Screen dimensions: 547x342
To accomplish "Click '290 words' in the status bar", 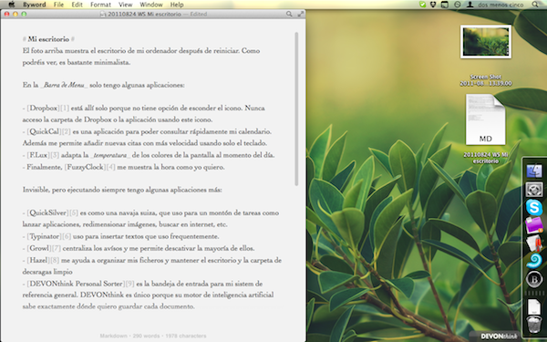I will (146, 336).
